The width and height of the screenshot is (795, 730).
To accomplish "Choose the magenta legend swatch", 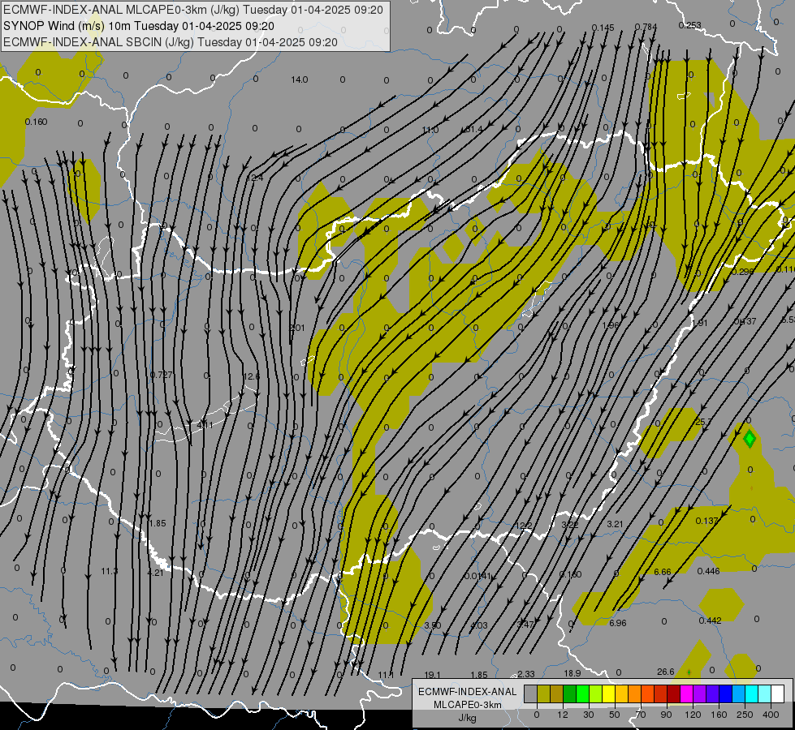I will coord(687,693).
